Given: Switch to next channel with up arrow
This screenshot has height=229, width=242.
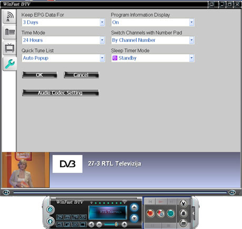Looking at the screenshot, I should click(x=134, y=207).
